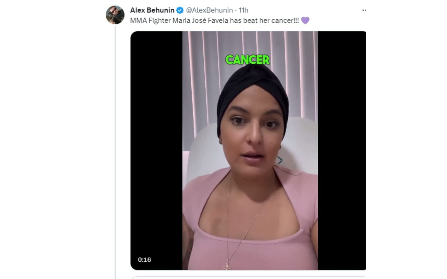
Task: Click the necklace pendant in video frame
Action: pyautogui.click(x=227, y=266)
